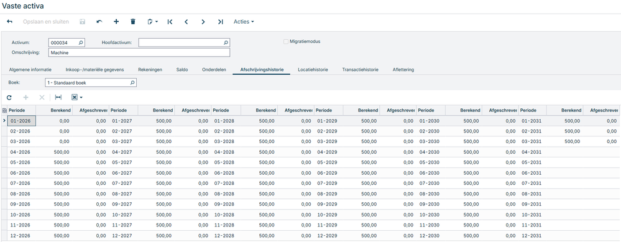
Task: Open the Algemene informatie tab
Action: click(x=30, y=70)
